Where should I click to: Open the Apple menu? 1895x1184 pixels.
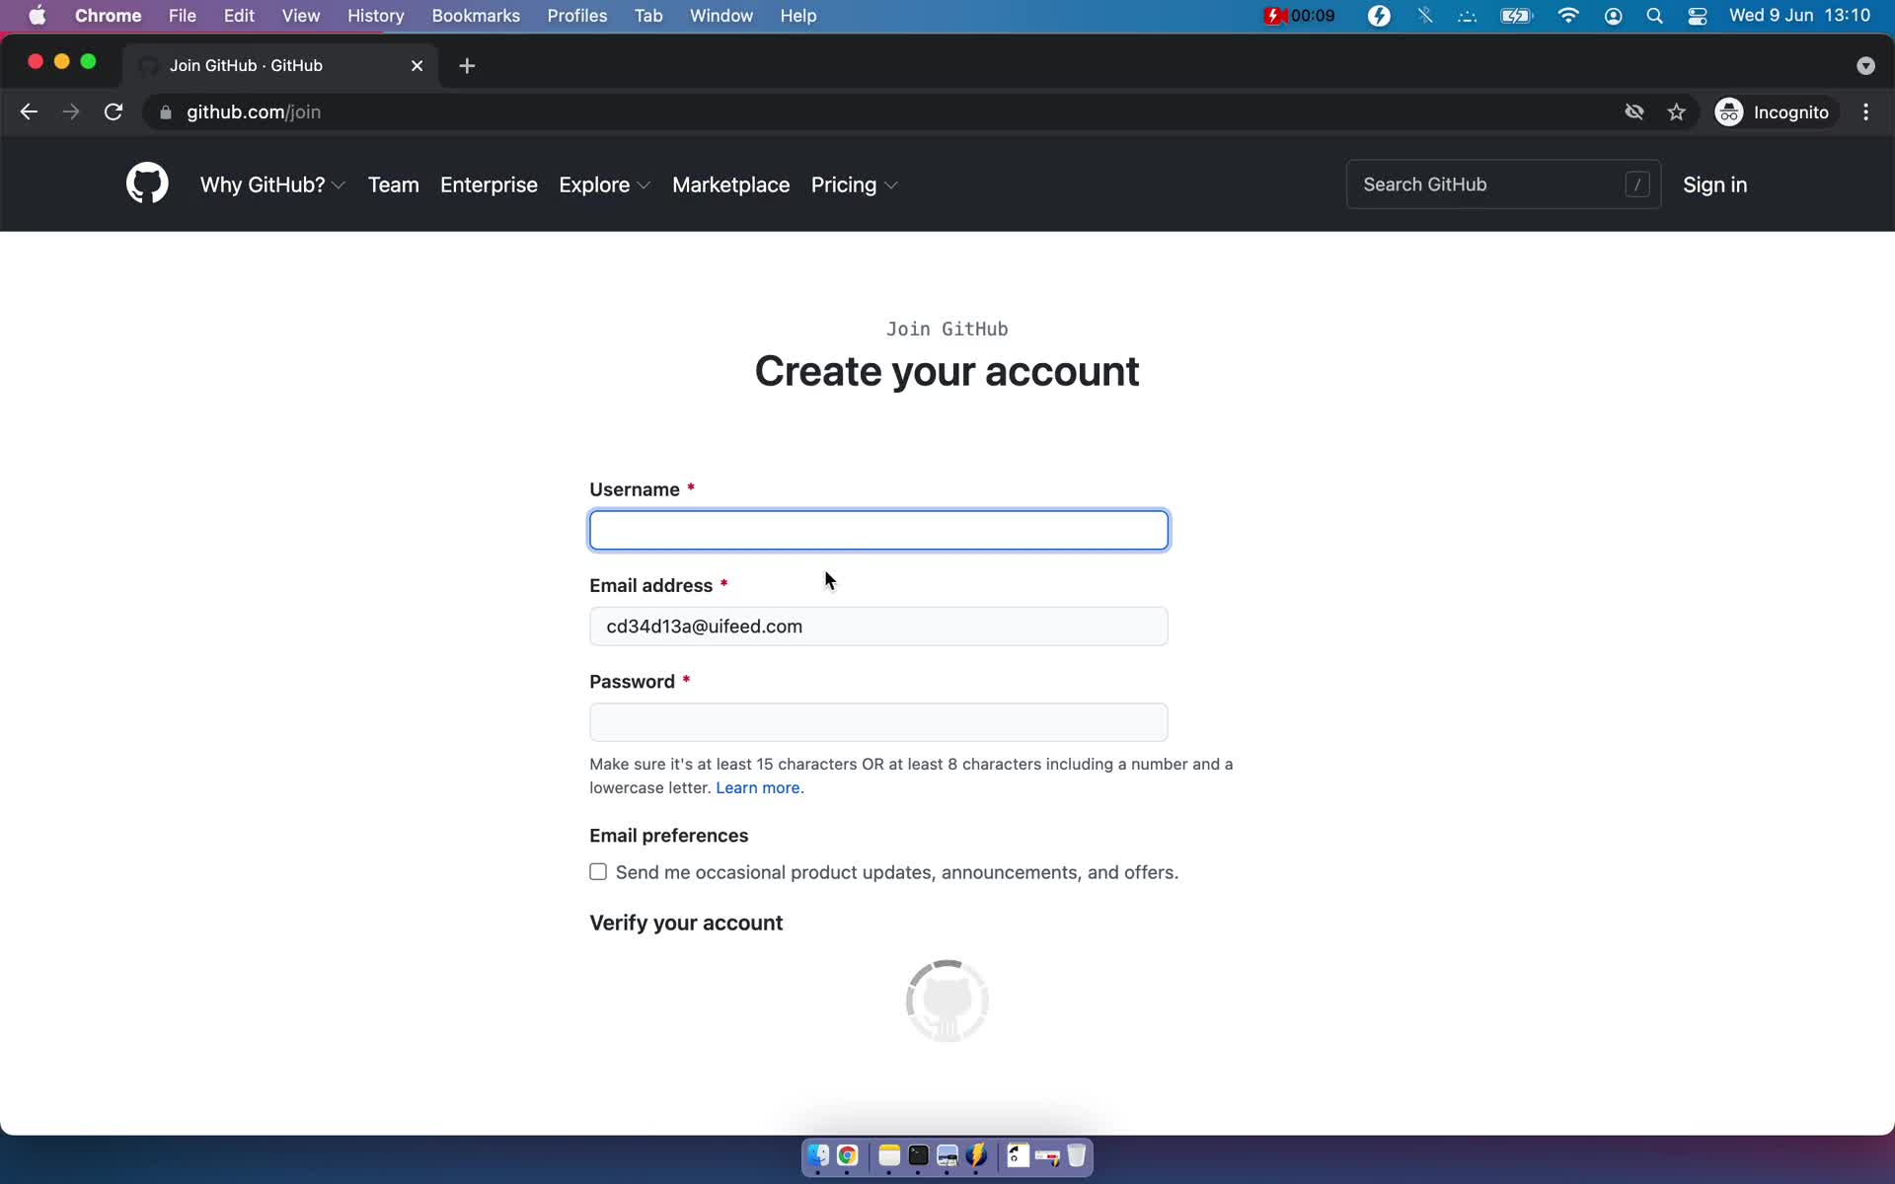(x=37, y=16)
